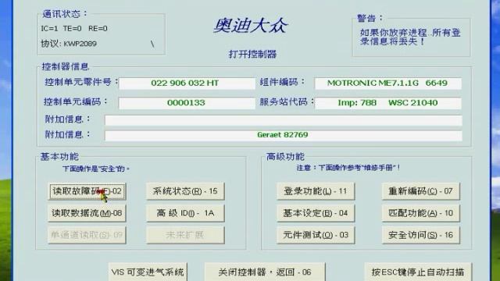The height and width of the screenshot is (281, 500).
Task: Click the greyed-out 未来扩展 button
Action: (185, 235)
